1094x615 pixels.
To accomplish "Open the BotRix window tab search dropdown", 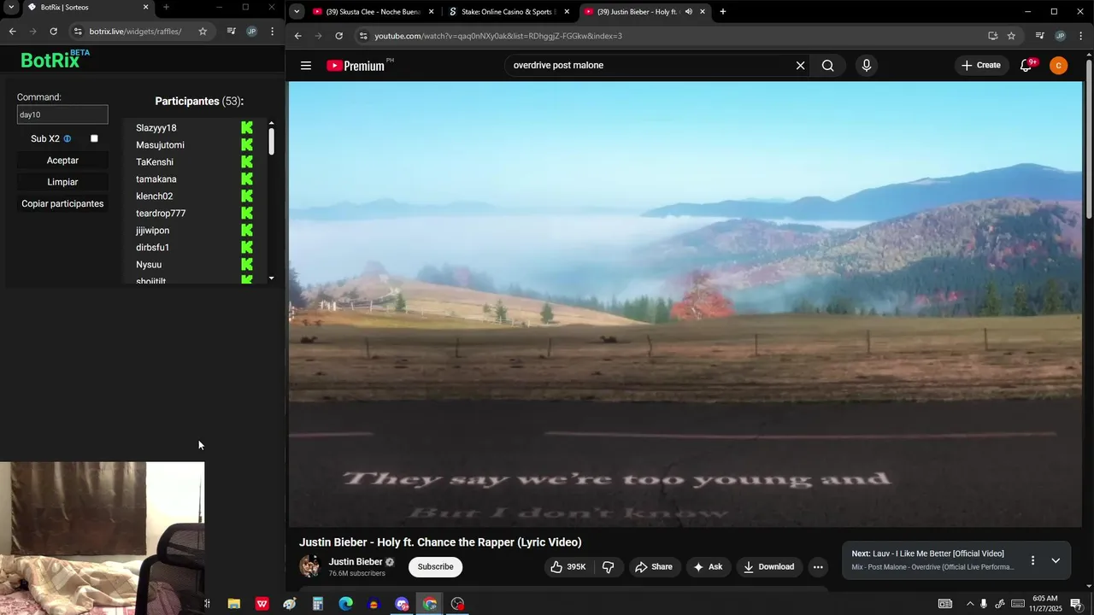I will (x=11, y=7).
